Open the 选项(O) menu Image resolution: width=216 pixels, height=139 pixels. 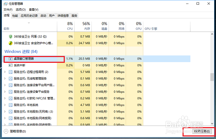(21, 9)
